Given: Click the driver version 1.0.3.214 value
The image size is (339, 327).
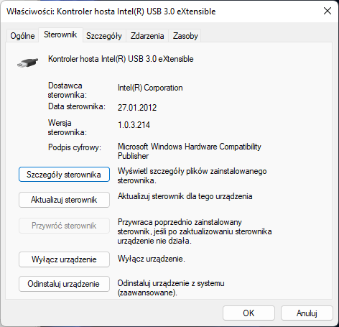Looking at the screenshot, I should [134, 125].
